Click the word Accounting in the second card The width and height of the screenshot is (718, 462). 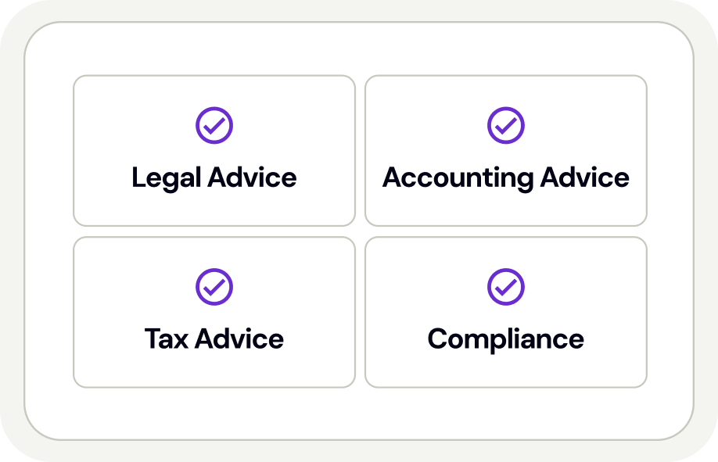tap(447, 177)
